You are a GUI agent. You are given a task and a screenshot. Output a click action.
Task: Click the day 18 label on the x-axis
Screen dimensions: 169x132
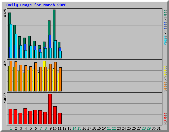tap(94, 128)
